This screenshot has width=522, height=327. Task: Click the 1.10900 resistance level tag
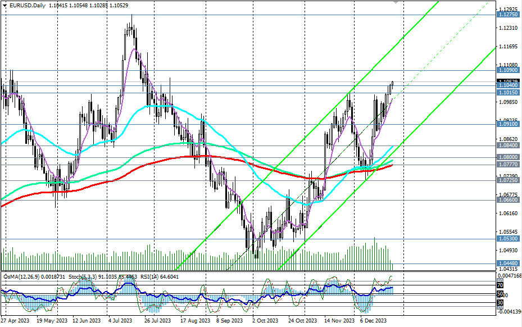[x=507, y=70]
